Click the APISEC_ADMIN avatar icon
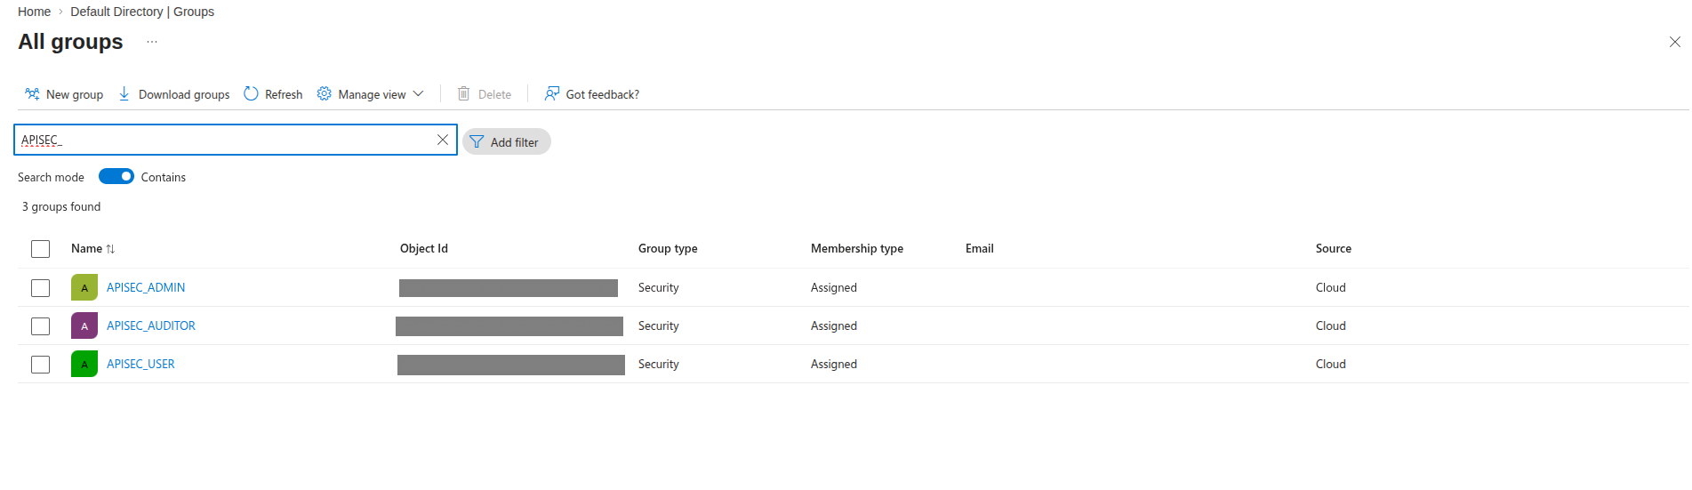1692x490 pixels. [x=84, y=287]
